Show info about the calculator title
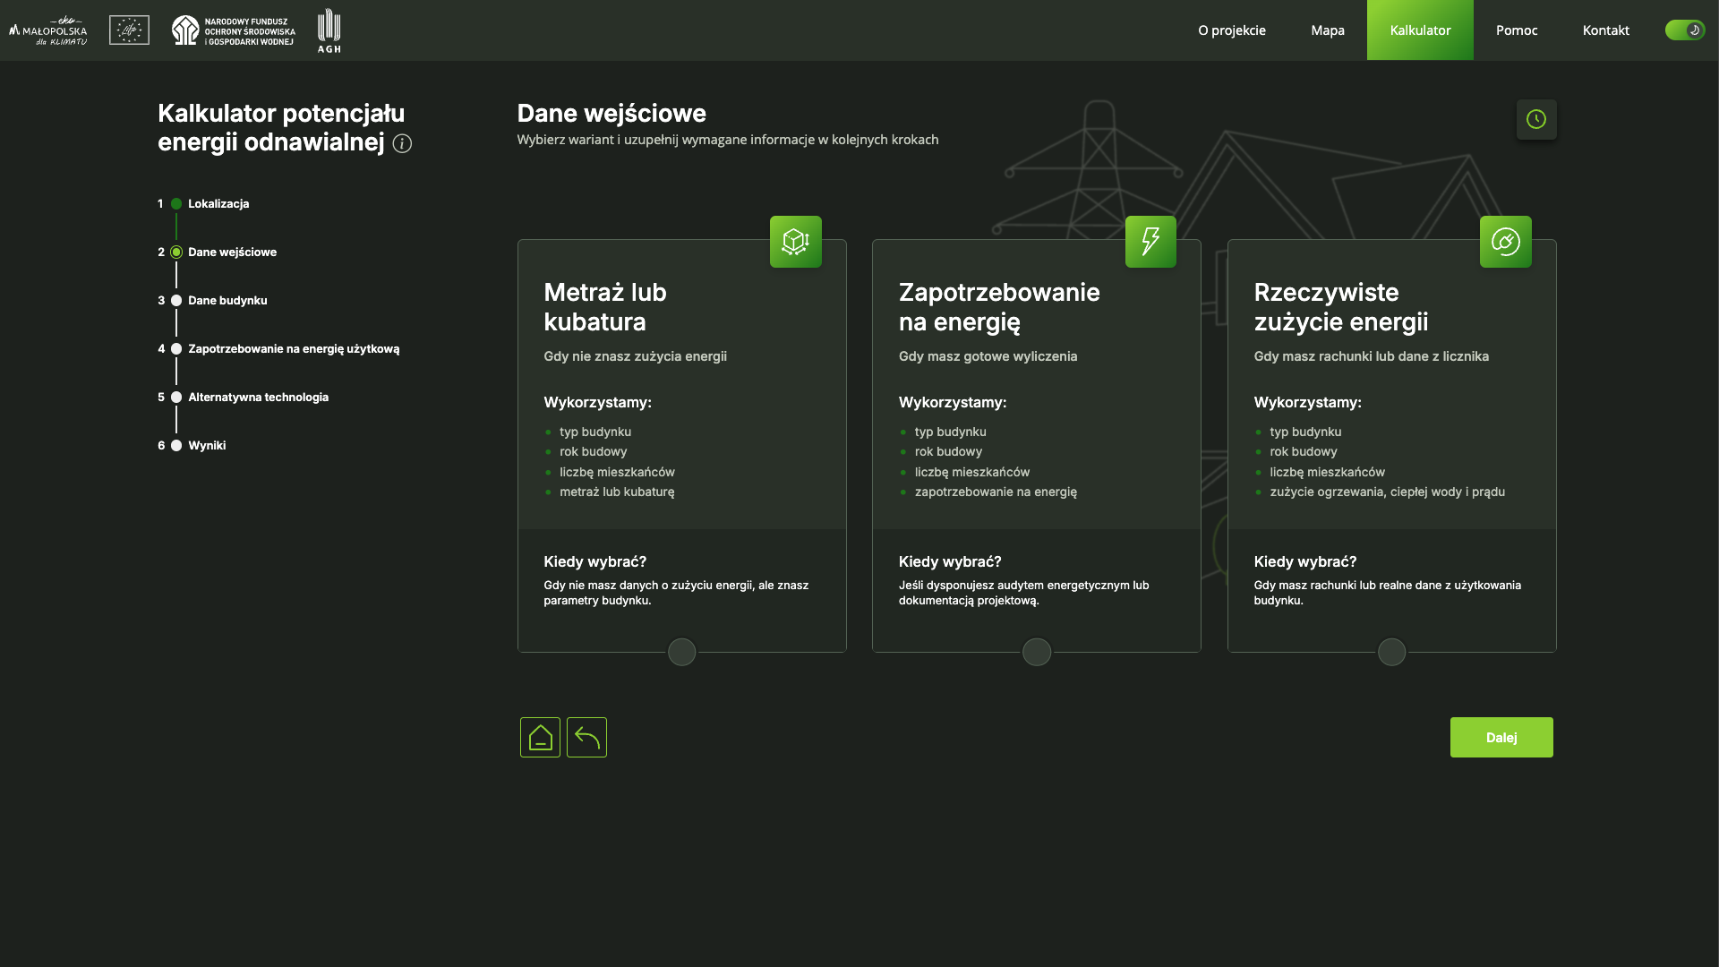Viewport: 1719px width, 967px height. click(x=402, y=143)
